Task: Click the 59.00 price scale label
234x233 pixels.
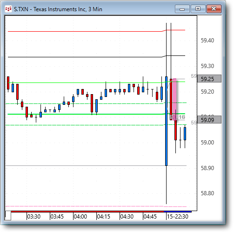Action: coord(207,143)
